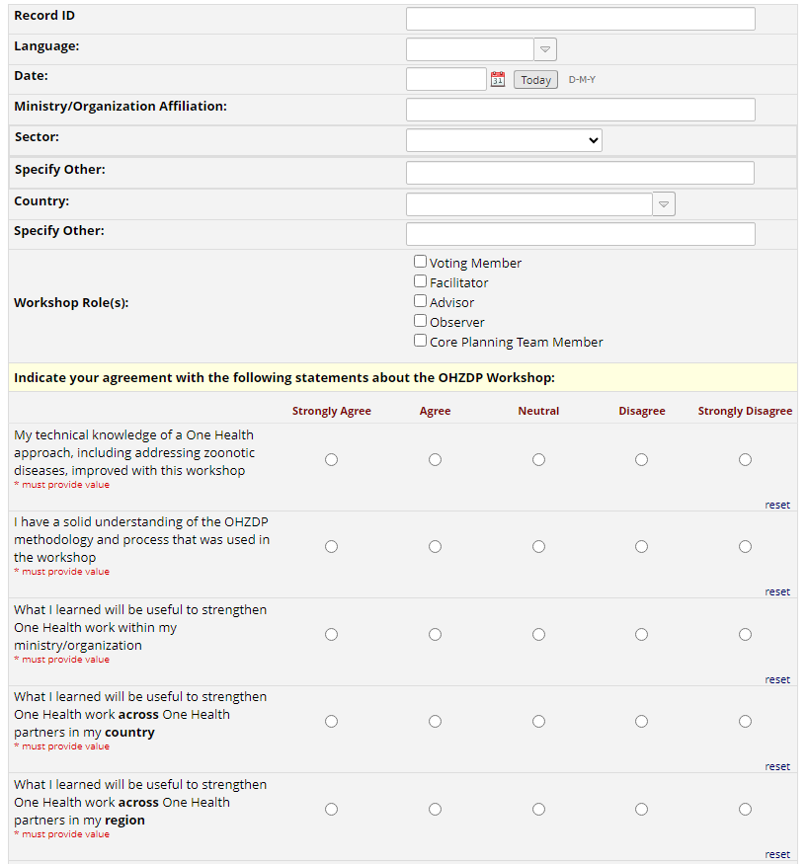
Task: Open the calendar date picker icon
Action: 498,79
